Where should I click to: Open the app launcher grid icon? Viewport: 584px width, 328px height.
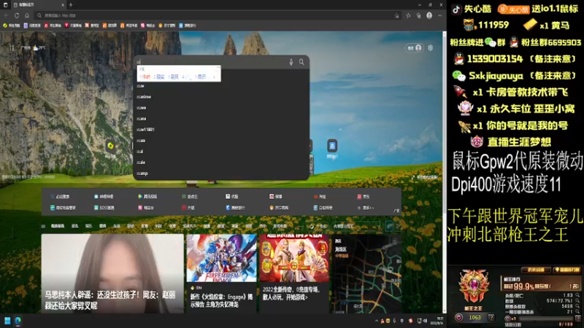coord(12,48)
